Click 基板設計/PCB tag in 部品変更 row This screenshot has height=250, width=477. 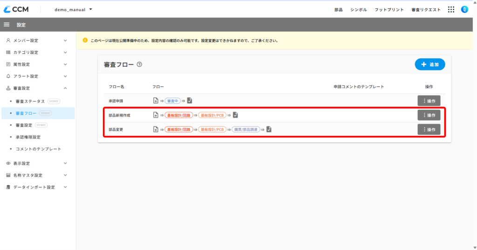click(212, 129)
